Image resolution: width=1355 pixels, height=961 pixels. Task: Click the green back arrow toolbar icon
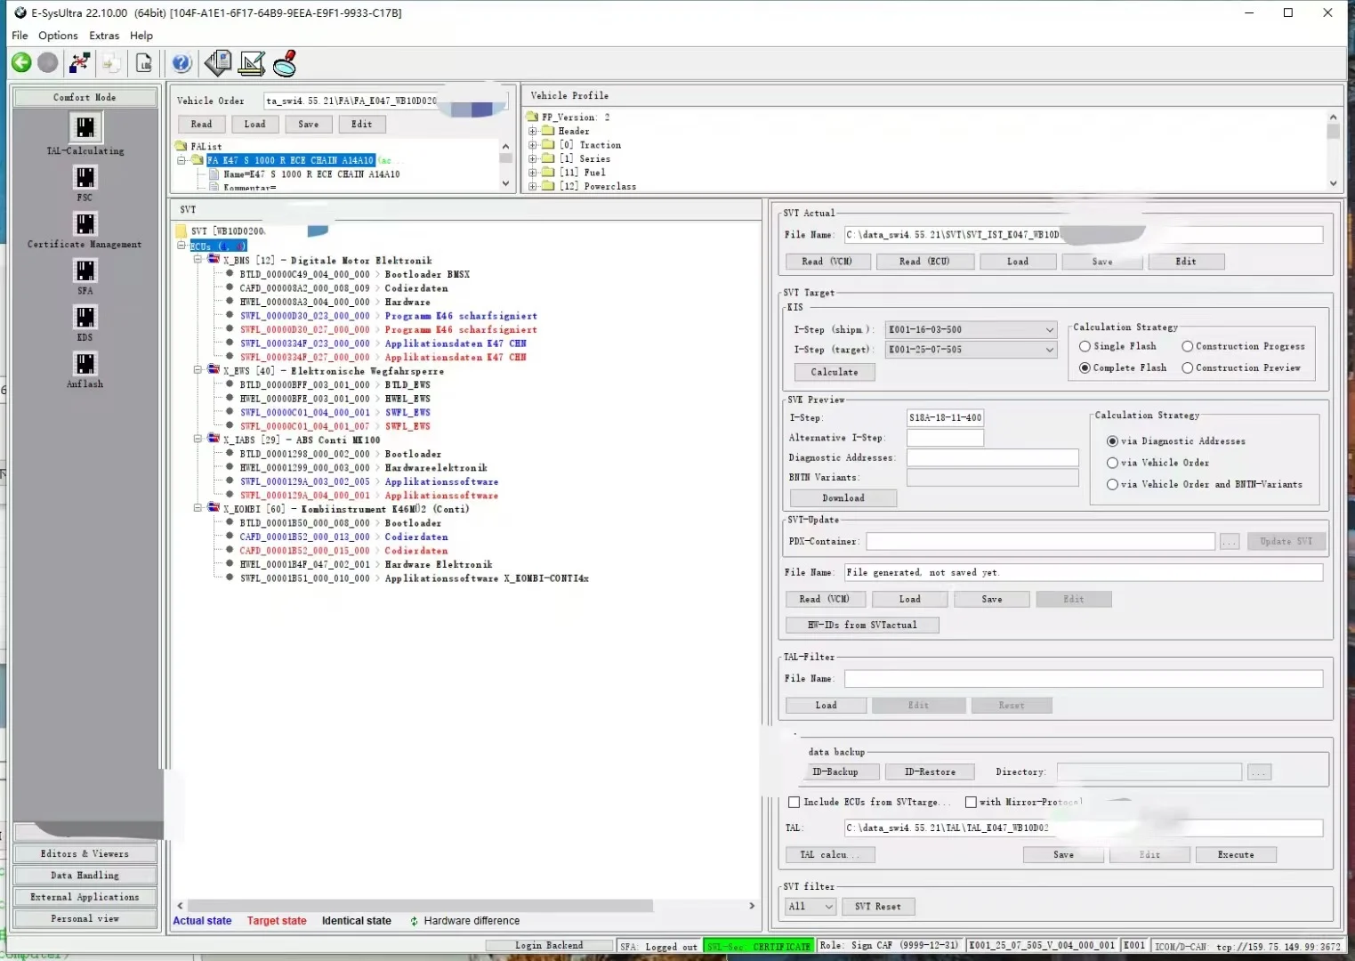pos(21,62)
